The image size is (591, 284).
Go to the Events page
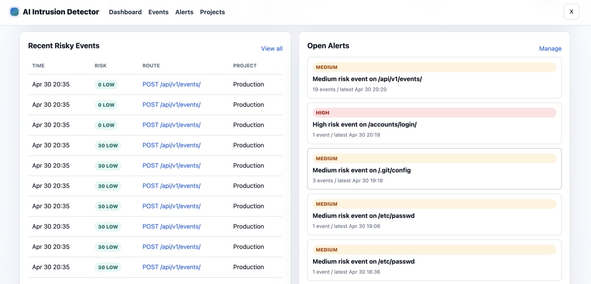158,12
